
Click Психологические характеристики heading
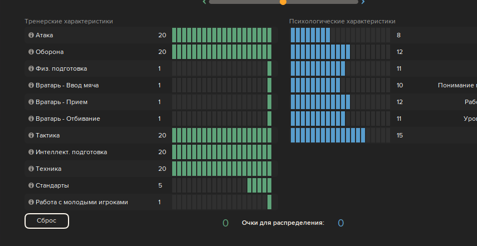coord(342,21)
